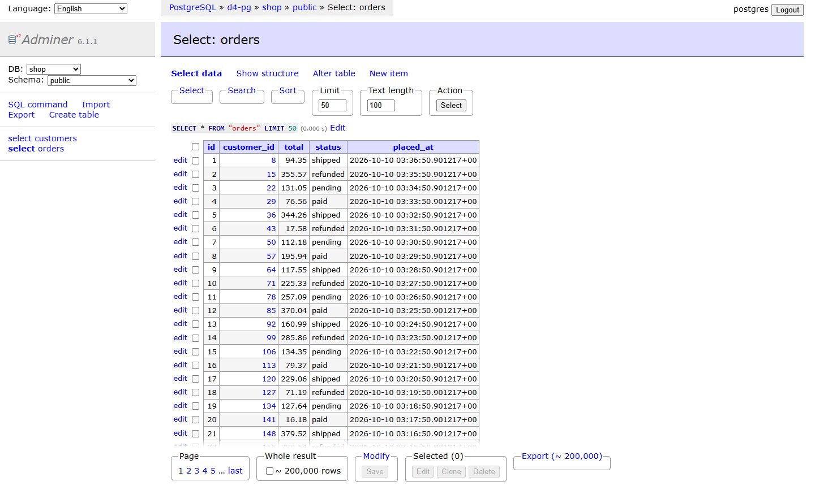This screenshot has width=815, height=486.
Task: Click the edit link for order id 3
Action: (x=181, y=188)
